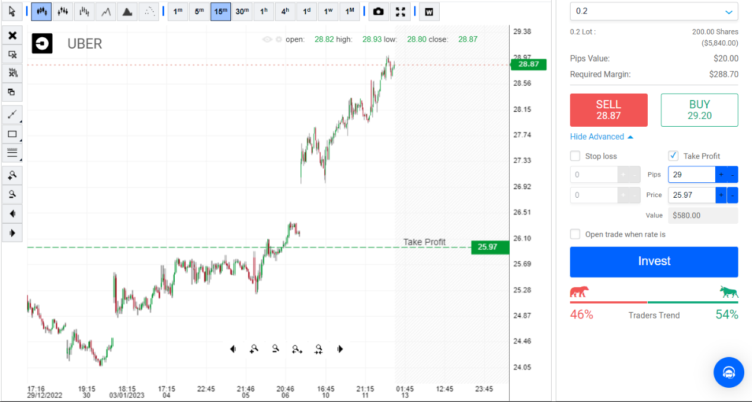Screen dimensions: 752x402
Task: Select the 1w timeframe
Action: click(x=328, y=11)
